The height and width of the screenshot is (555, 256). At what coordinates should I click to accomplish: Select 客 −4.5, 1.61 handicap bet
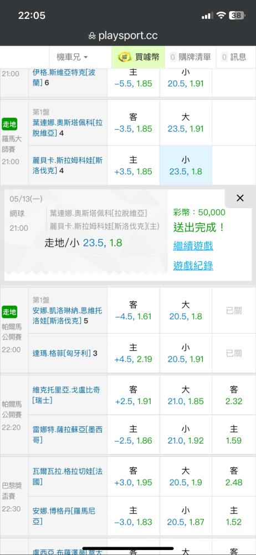click(x=134, y=310)
